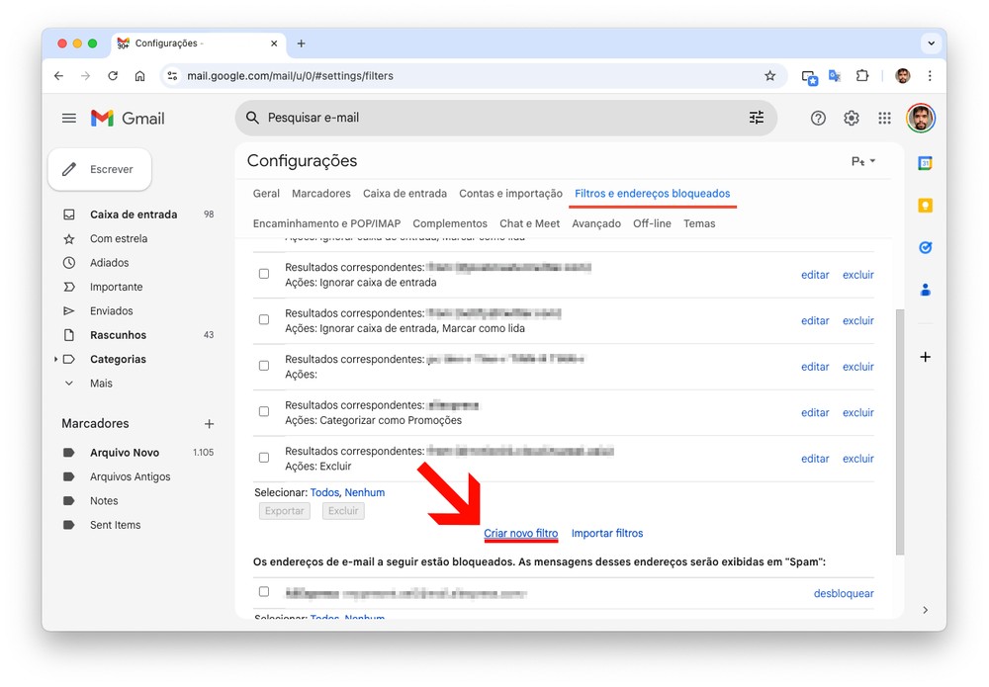Open the input language dropdown
The height and width of the screenshot is (687, 989).
pos(863,161)
